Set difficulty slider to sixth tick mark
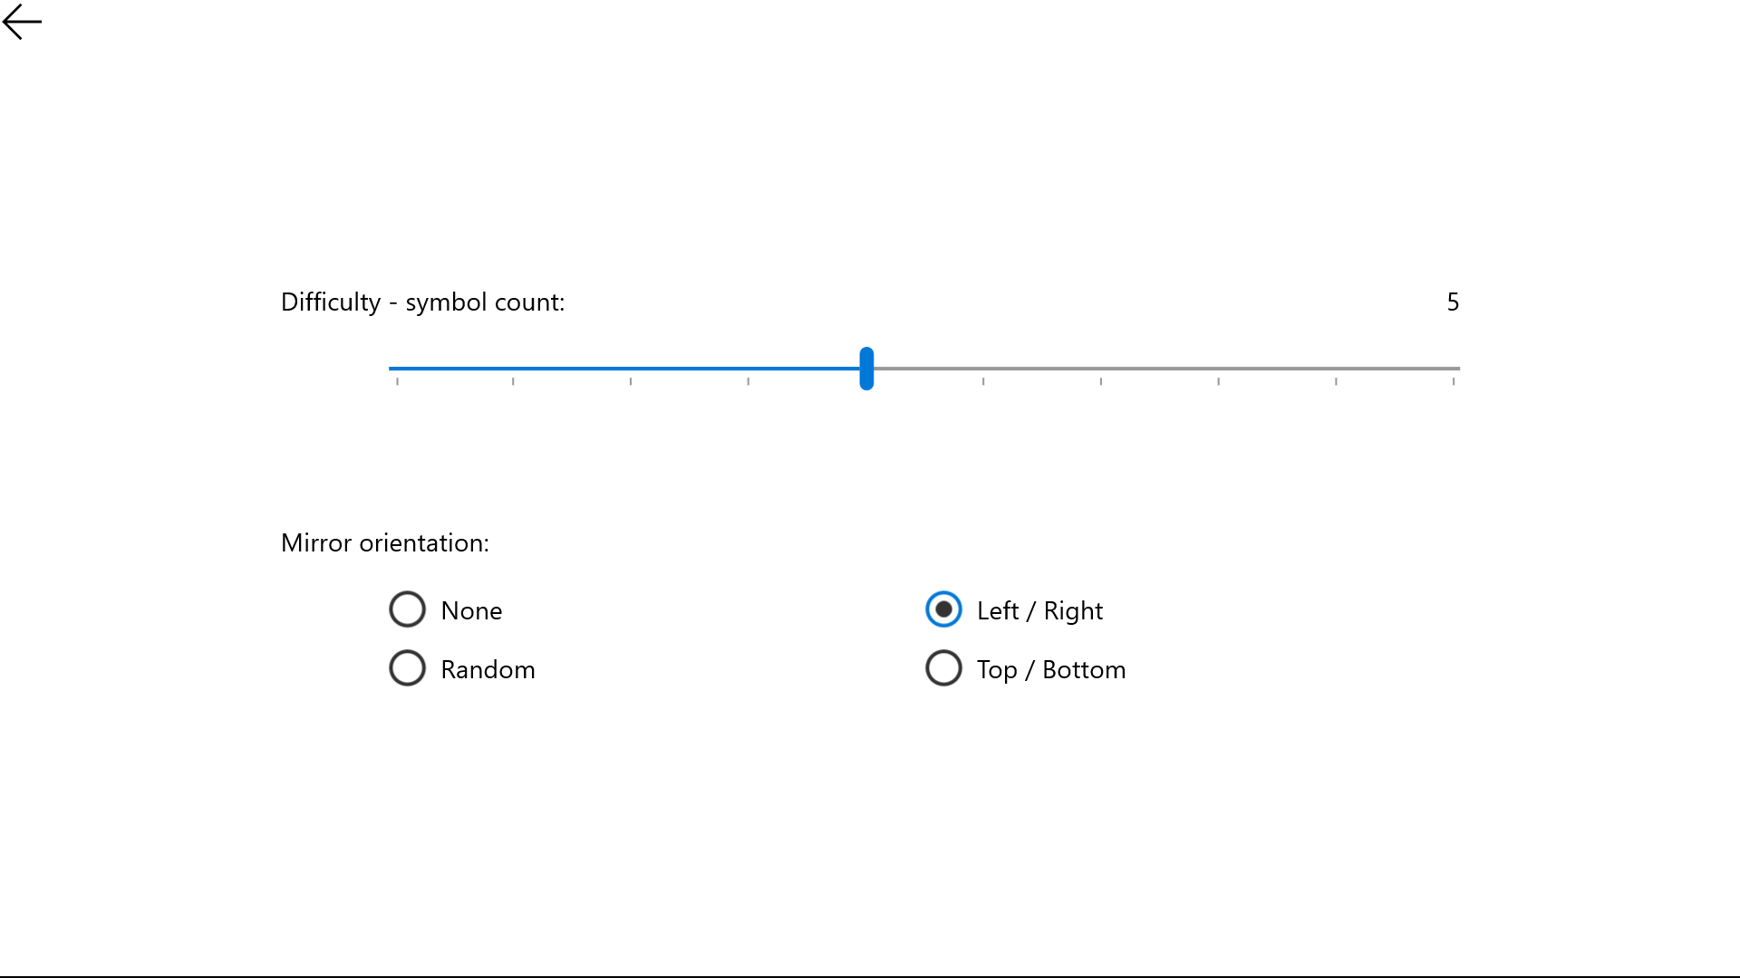This screenshot has width=1740, height=978. click(x=983, y=369)
